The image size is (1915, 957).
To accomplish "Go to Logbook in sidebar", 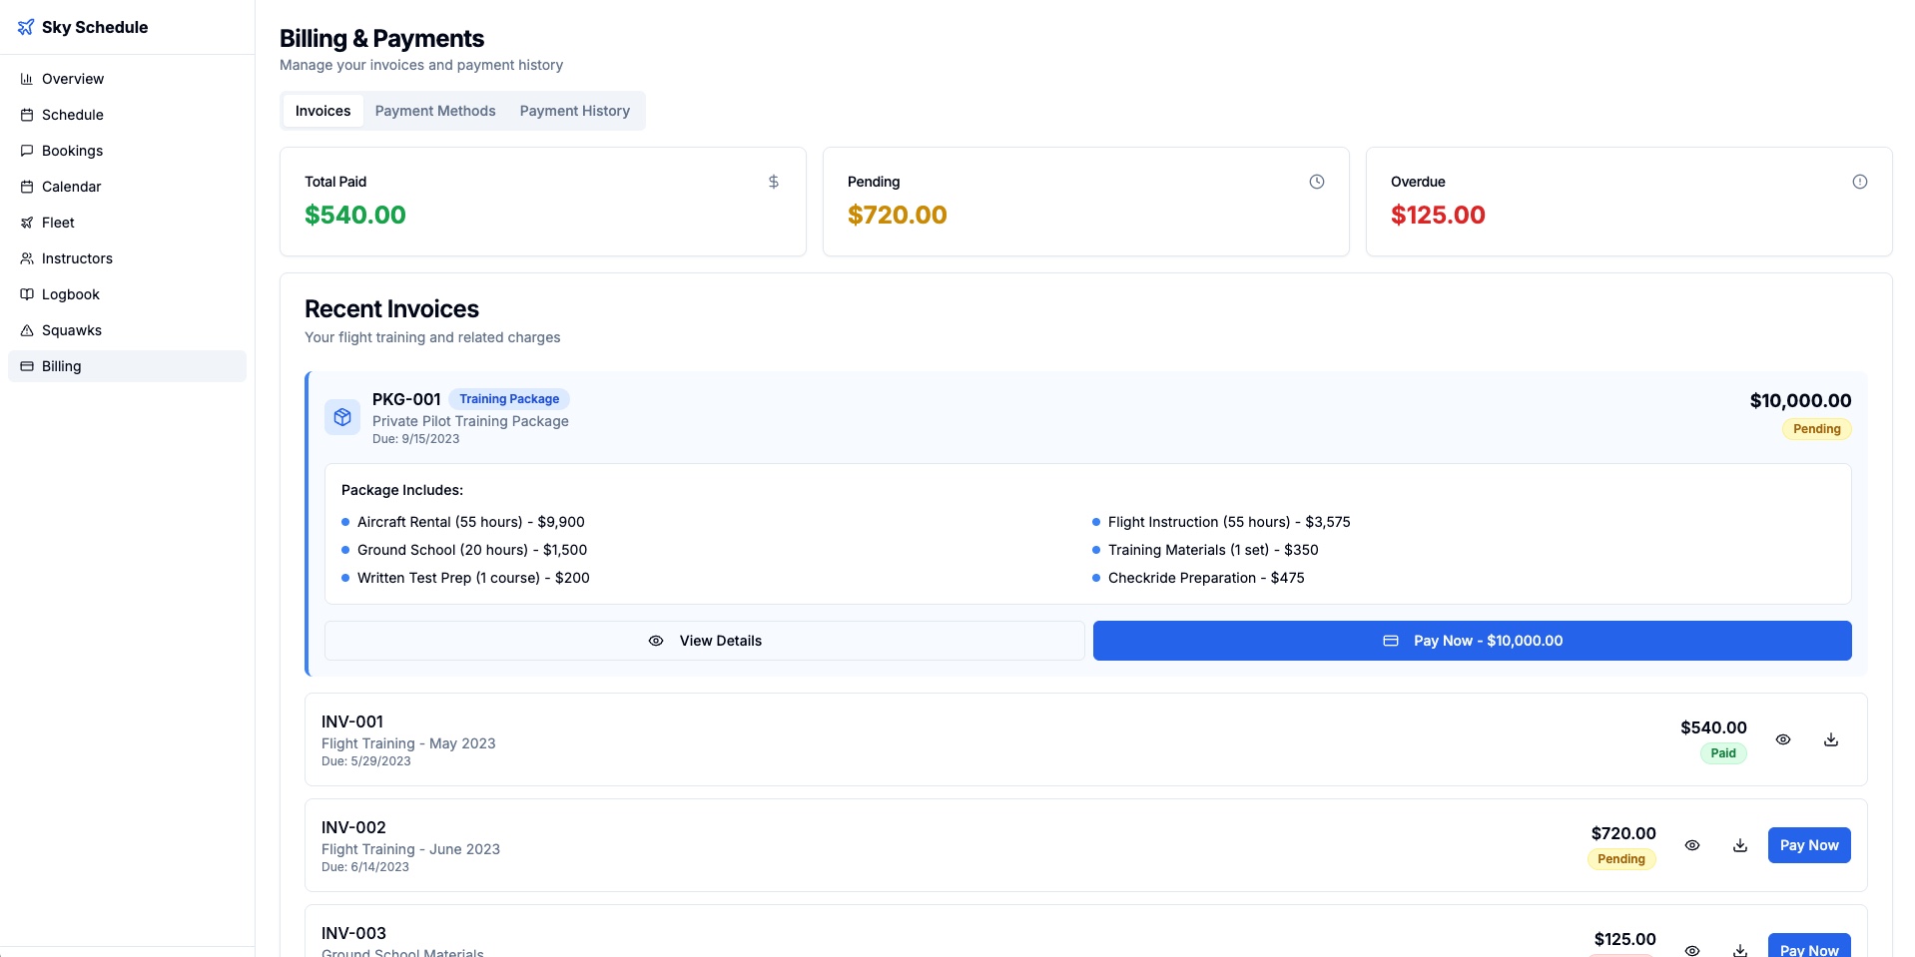I will (x=70, y=294).
